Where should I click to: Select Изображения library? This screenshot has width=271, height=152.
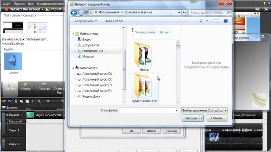(x=92, y=51)
